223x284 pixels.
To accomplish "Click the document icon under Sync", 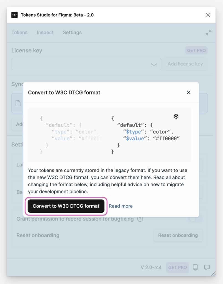I will click(18, 103).
